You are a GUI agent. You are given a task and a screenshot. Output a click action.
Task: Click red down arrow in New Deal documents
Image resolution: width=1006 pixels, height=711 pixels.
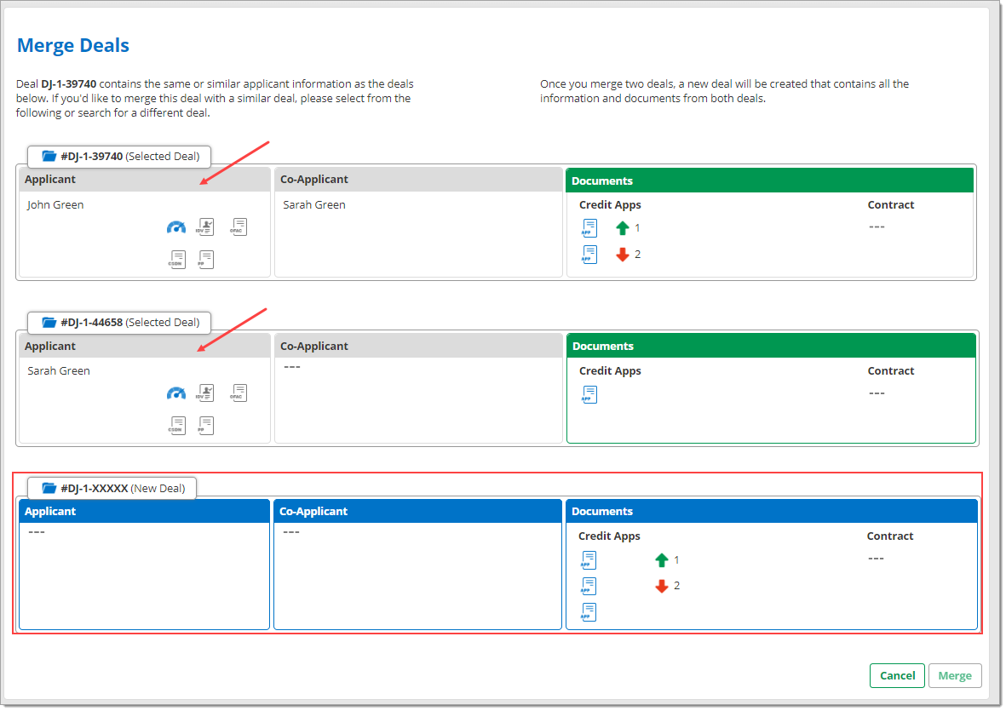pyautogui.click(x=662, y=586)
